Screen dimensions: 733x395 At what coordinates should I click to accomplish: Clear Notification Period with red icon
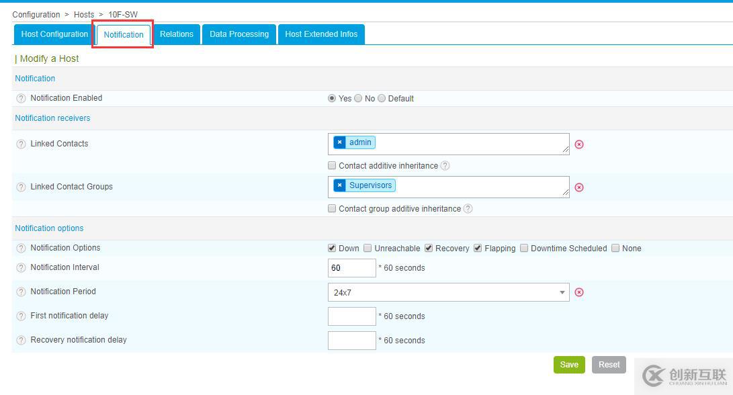pos(579,292)
